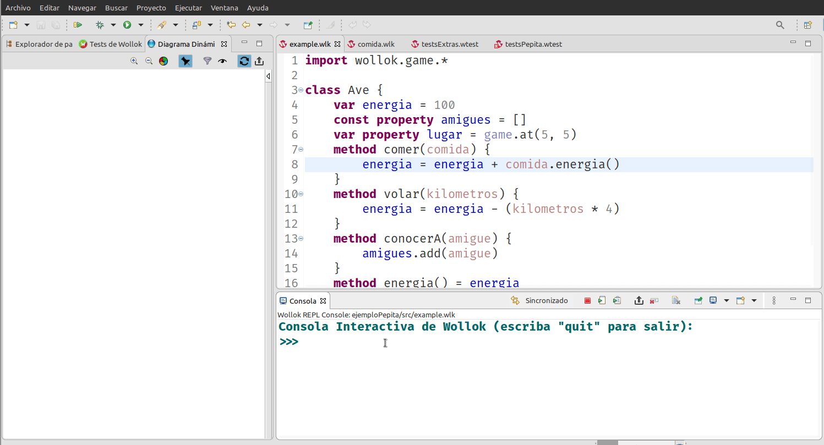Zoom out on the dynamic diagram
The image size is (824, 445).
[149, 61]
